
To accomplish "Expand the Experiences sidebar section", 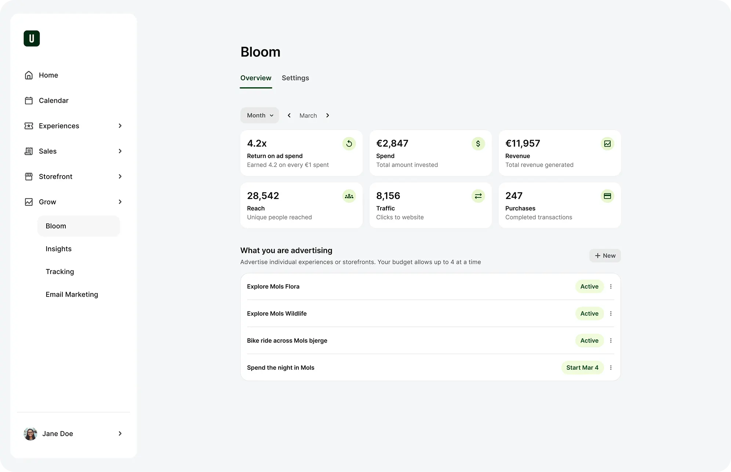I will pos(120,126).
